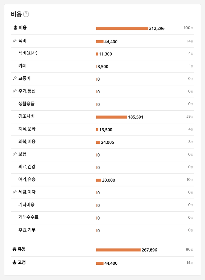Open the 식비(회사) category

point(102,54)
